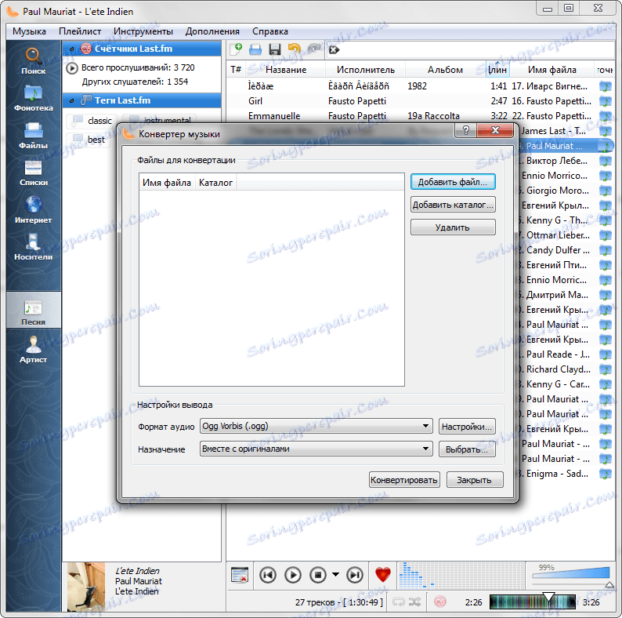Click the floppy save playlist icon
622x618 pixels.
(x=274, y=49)
